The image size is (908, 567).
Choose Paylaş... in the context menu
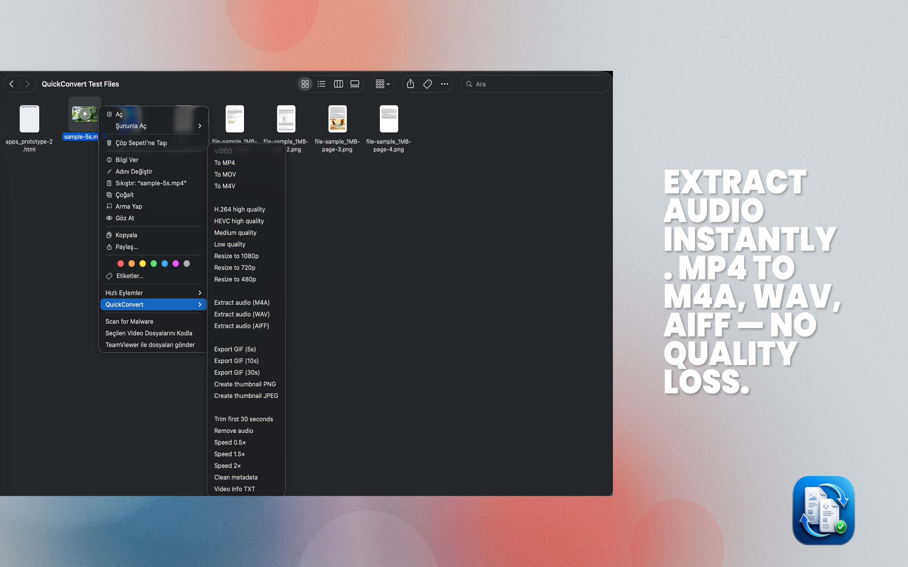click(154, 247)
